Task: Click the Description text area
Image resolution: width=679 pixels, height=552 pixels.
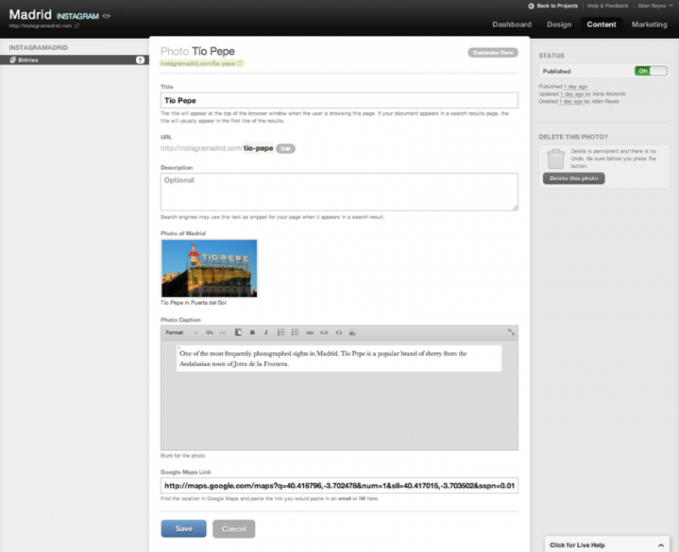Action: point(339,192)
